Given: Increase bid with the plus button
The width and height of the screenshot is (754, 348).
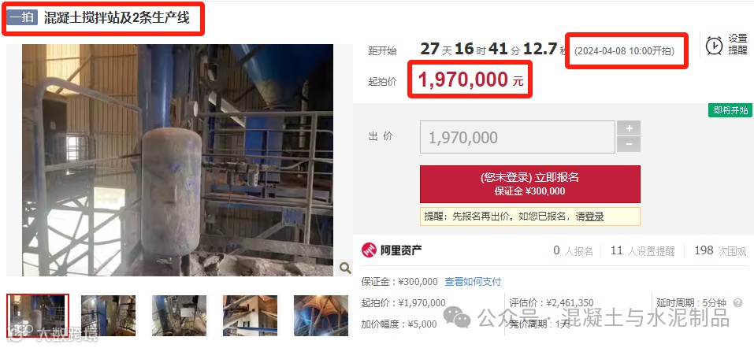Looking at the screenshot, I should [629, 128].
